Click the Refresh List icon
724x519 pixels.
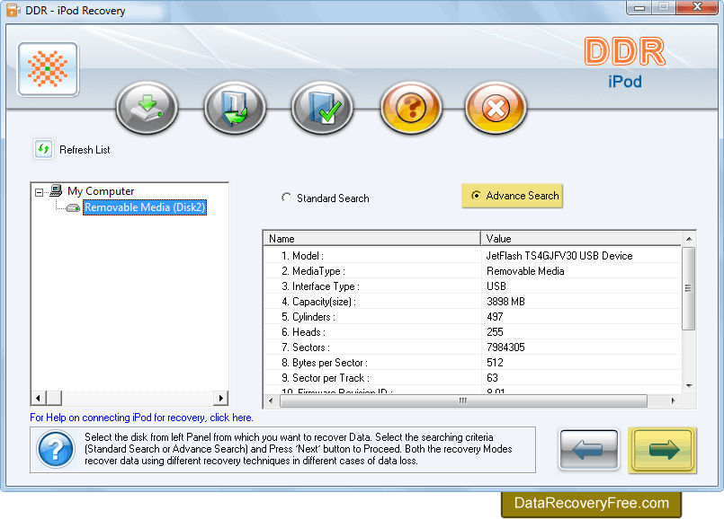pyautogui.click(x=43, y=149)
